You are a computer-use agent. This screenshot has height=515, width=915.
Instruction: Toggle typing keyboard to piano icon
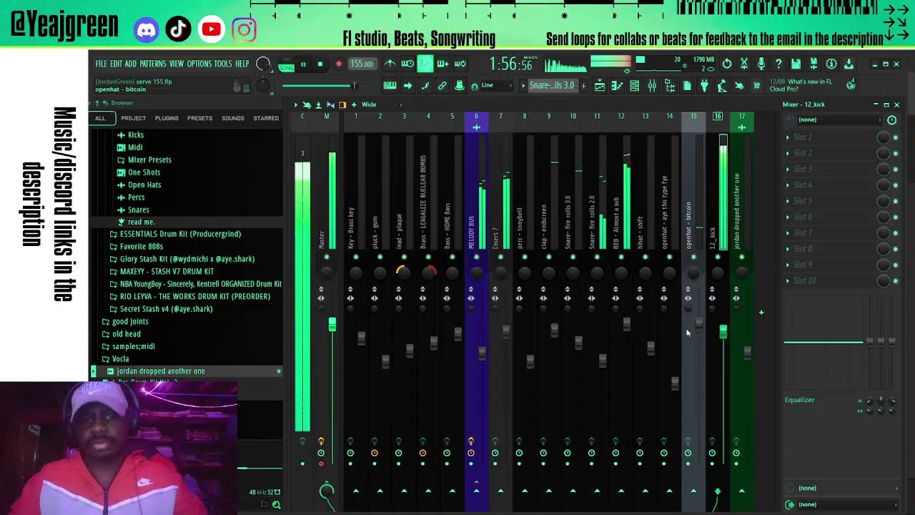tap(390, 86)
